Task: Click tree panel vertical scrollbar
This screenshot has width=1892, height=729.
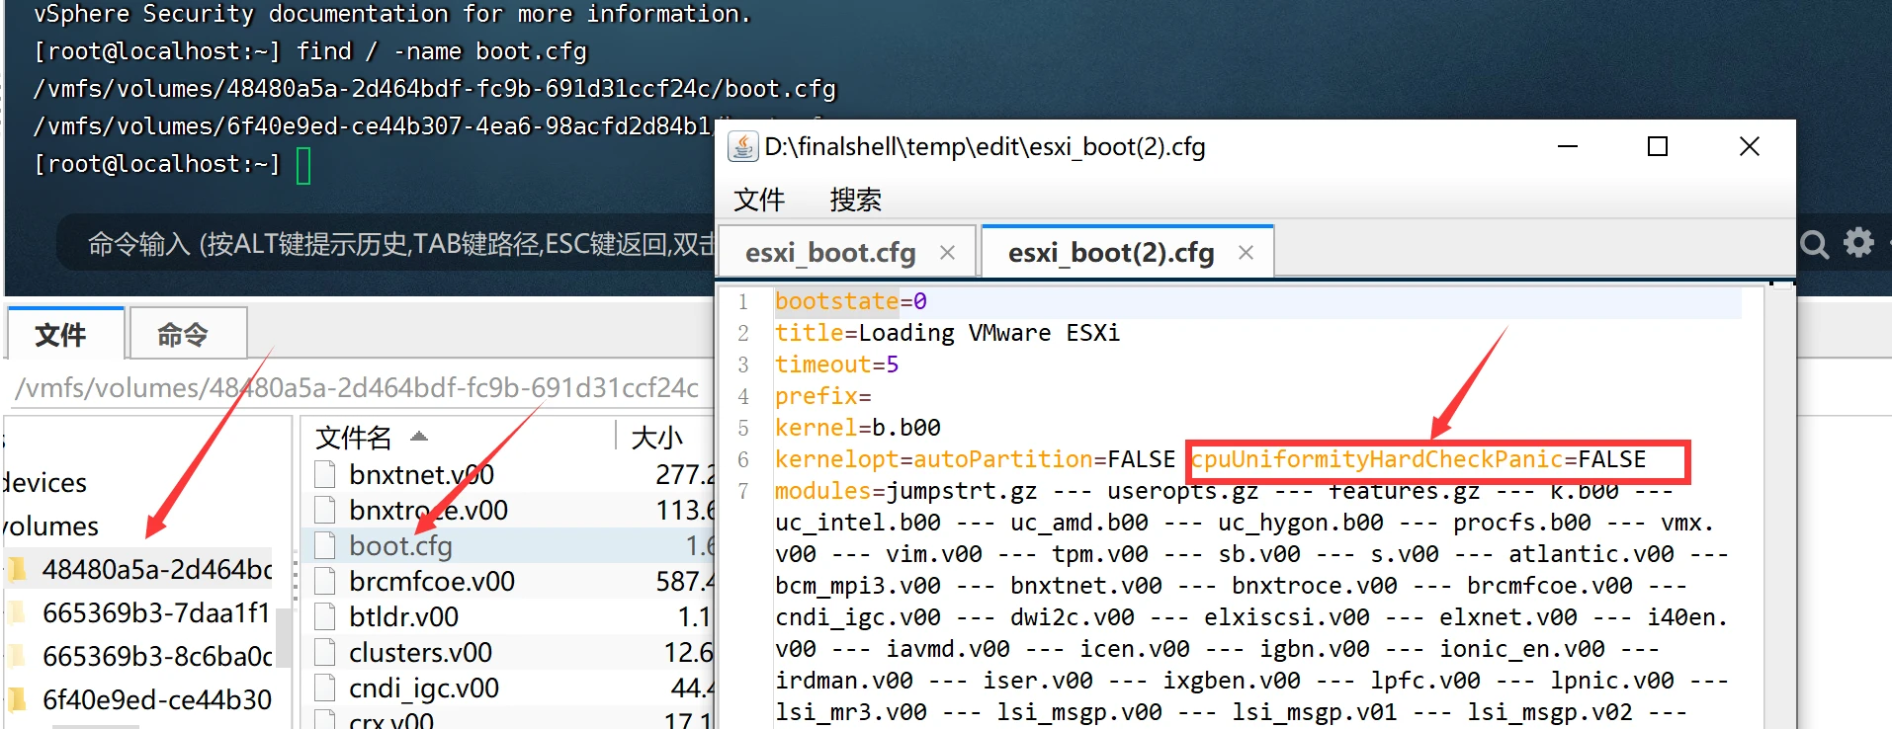Action: (x=283, y=638)
